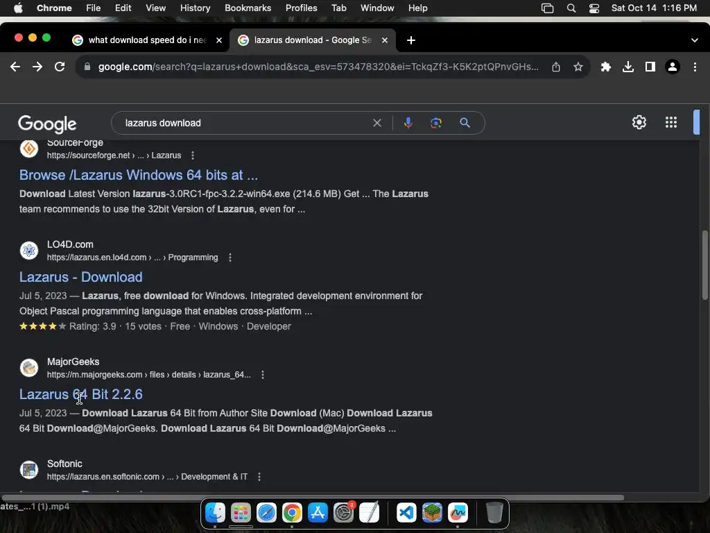The height and width of the screenshot is (533, 710).
Task: Open Control Center in menu bar
Action: pos(594,8)
